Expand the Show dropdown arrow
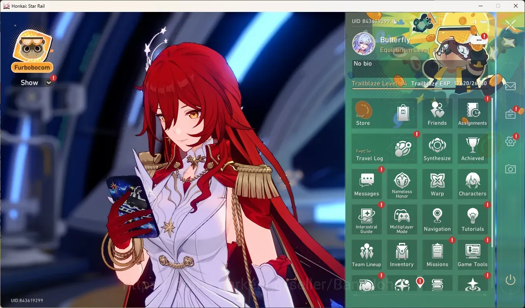This screenshot has height=308, width=525. 49,83
